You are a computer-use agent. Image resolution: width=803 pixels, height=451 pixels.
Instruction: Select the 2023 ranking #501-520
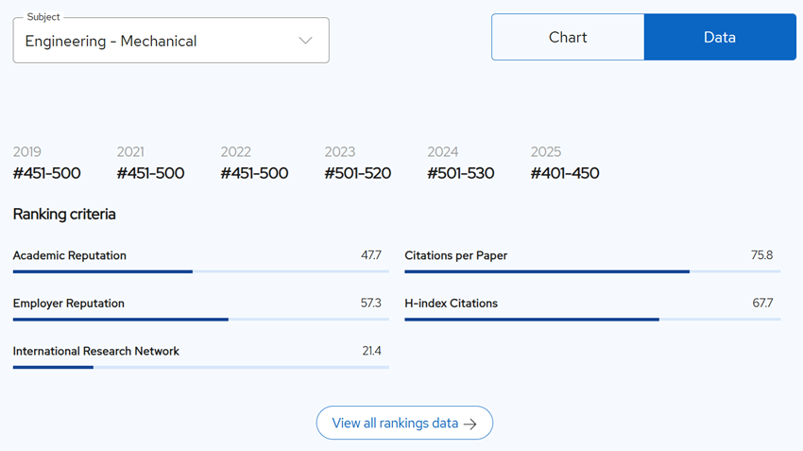tap(357, 173)
